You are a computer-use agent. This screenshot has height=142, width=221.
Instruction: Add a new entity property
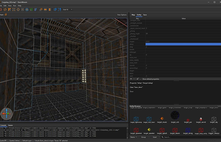point(131,79)
